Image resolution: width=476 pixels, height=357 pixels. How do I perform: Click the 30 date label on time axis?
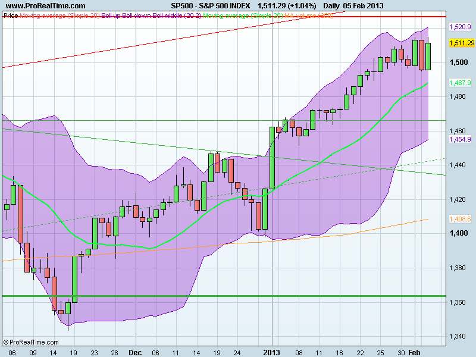point(401,353)
